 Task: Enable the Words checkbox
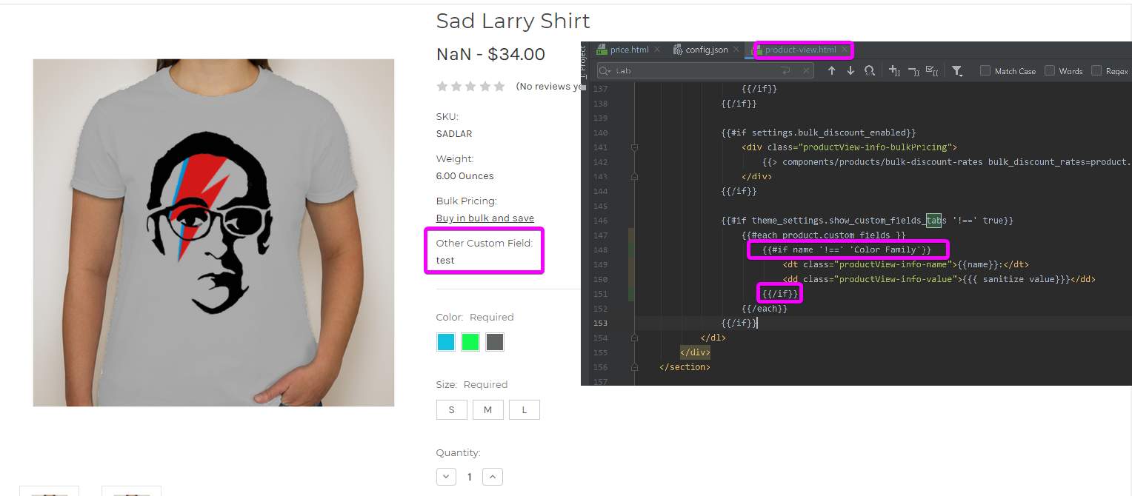coord(1050,70)
